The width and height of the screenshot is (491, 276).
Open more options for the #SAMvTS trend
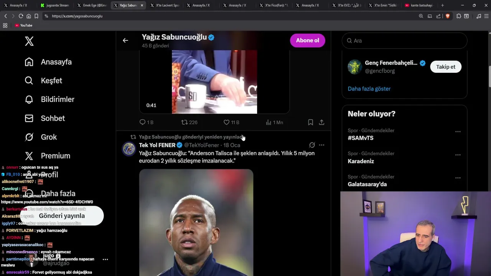click(458, 131)
